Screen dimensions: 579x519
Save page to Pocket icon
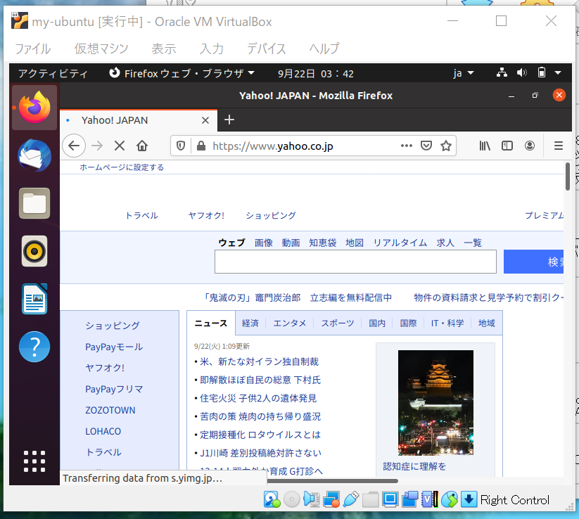coord(426,146)
